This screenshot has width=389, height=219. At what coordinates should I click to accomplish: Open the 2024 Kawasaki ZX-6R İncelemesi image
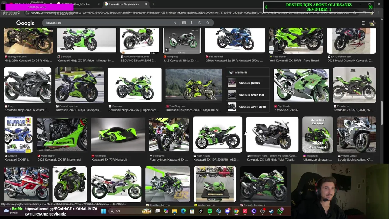pyautogui.click(x=62, y=134)
